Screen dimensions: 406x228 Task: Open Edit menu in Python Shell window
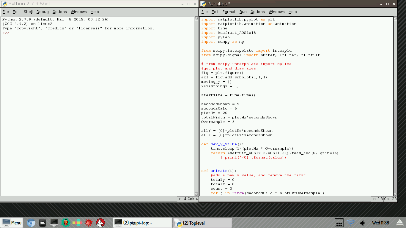tap(16, 12)
